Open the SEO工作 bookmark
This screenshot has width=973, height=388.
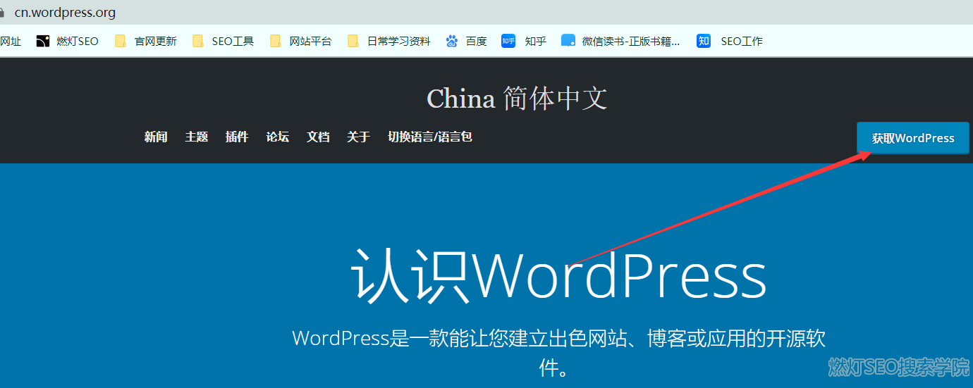pyautogui.click(x=730, y=41)
